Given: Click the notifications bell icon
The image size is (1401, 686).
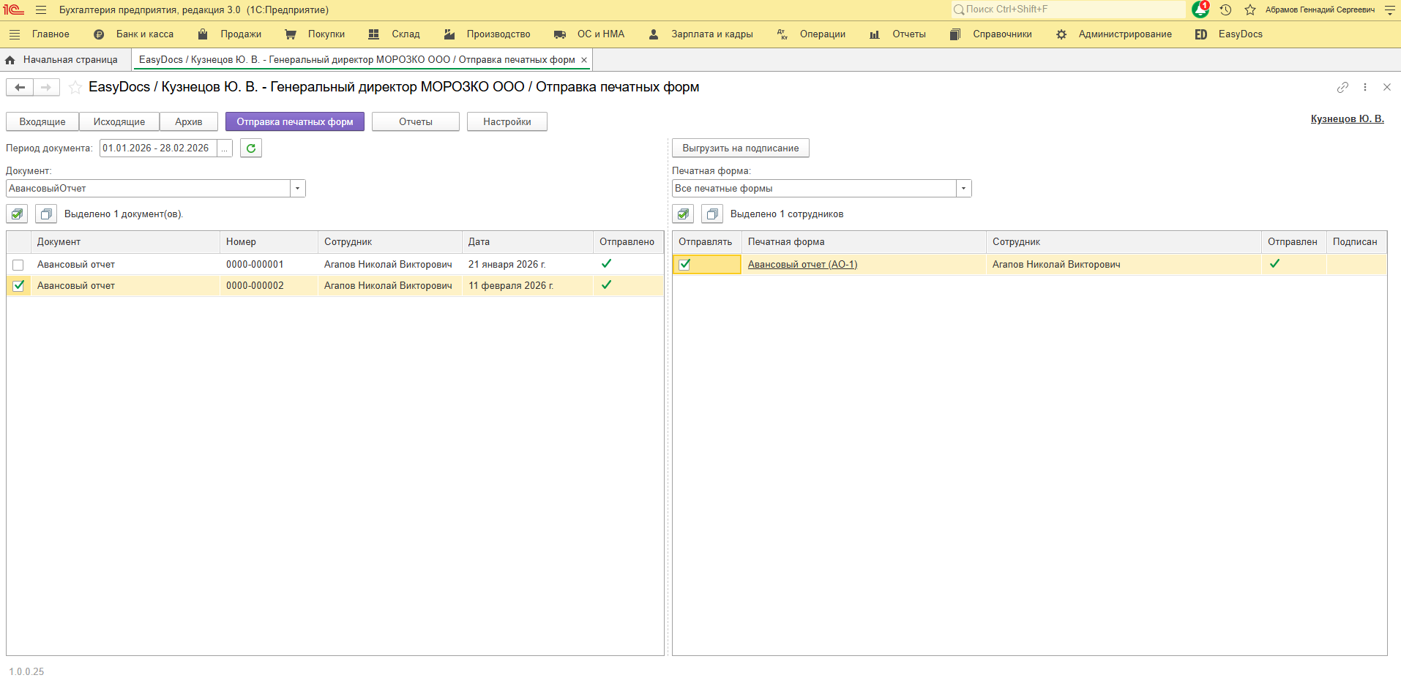Looking at the screenshot, I should (1200, 10).
